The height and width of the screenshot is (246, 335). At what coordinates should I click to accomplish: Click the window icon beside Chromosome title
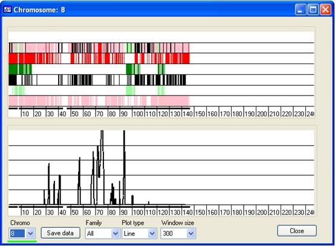point(7,10)
